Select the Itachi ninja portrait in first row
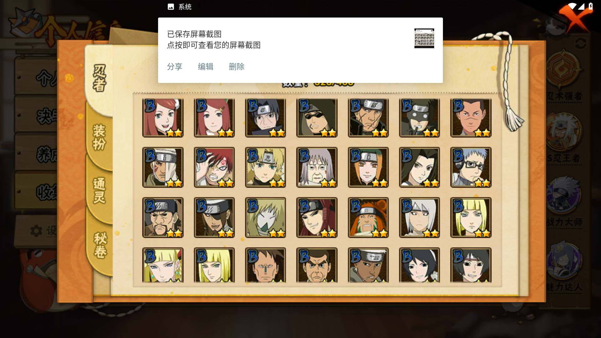 pos(265,118)
